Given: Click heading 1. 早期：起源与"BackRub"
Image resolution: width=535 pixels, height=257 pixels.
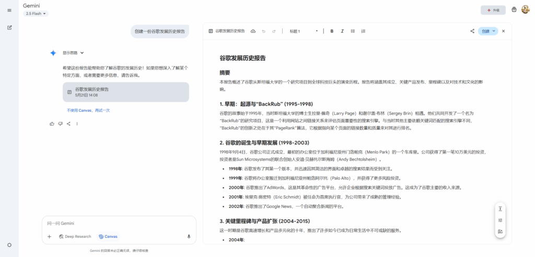Looking at the screenshot, I should [x=266, y=104].
